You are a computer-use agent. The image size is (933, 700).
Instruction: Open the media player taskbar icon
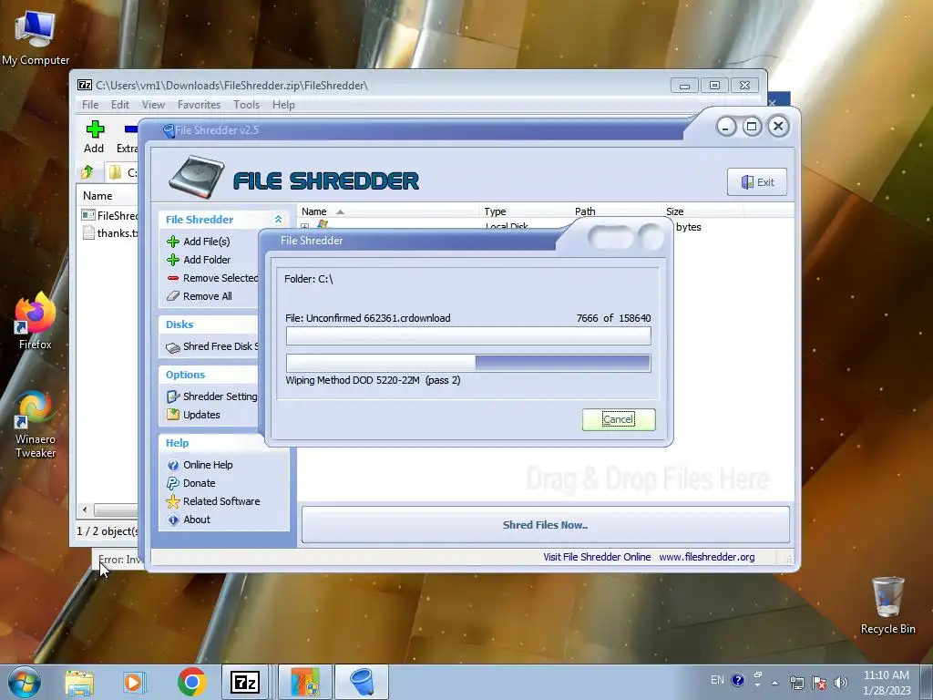pyautogui.click(x=135, y=682)
